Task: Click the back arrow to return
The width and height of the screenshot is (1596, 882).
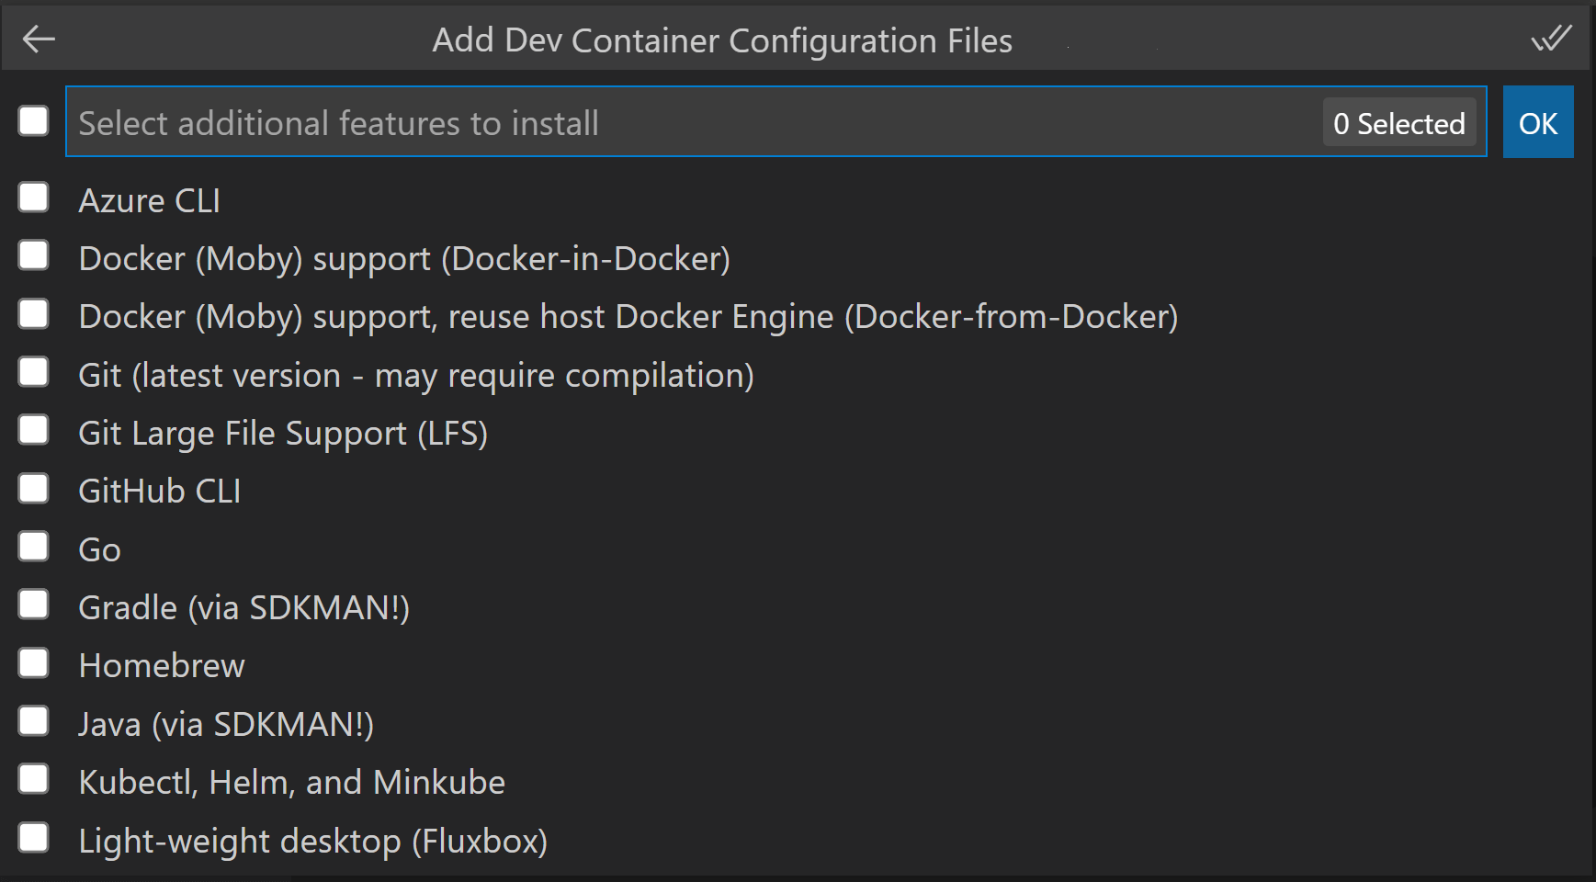Action: point(38,39)
